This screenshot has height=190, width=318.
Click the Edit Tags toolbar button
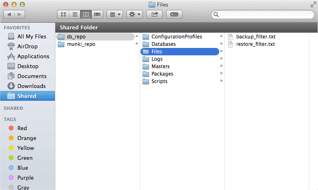click(x=174, y=14)
